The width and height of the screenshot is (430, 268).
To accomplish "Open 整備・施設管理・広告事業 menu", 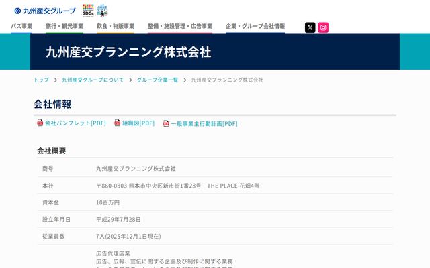I will [180, 26].
